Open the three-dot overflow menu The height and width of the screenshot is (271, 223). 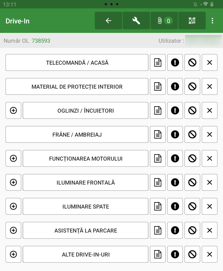coord(212,21)
